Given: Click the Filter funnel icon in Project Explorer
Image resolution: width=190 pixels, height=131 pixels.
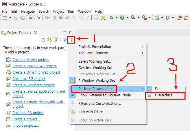Looking at the screenshot, I should [x=56, y=40].
